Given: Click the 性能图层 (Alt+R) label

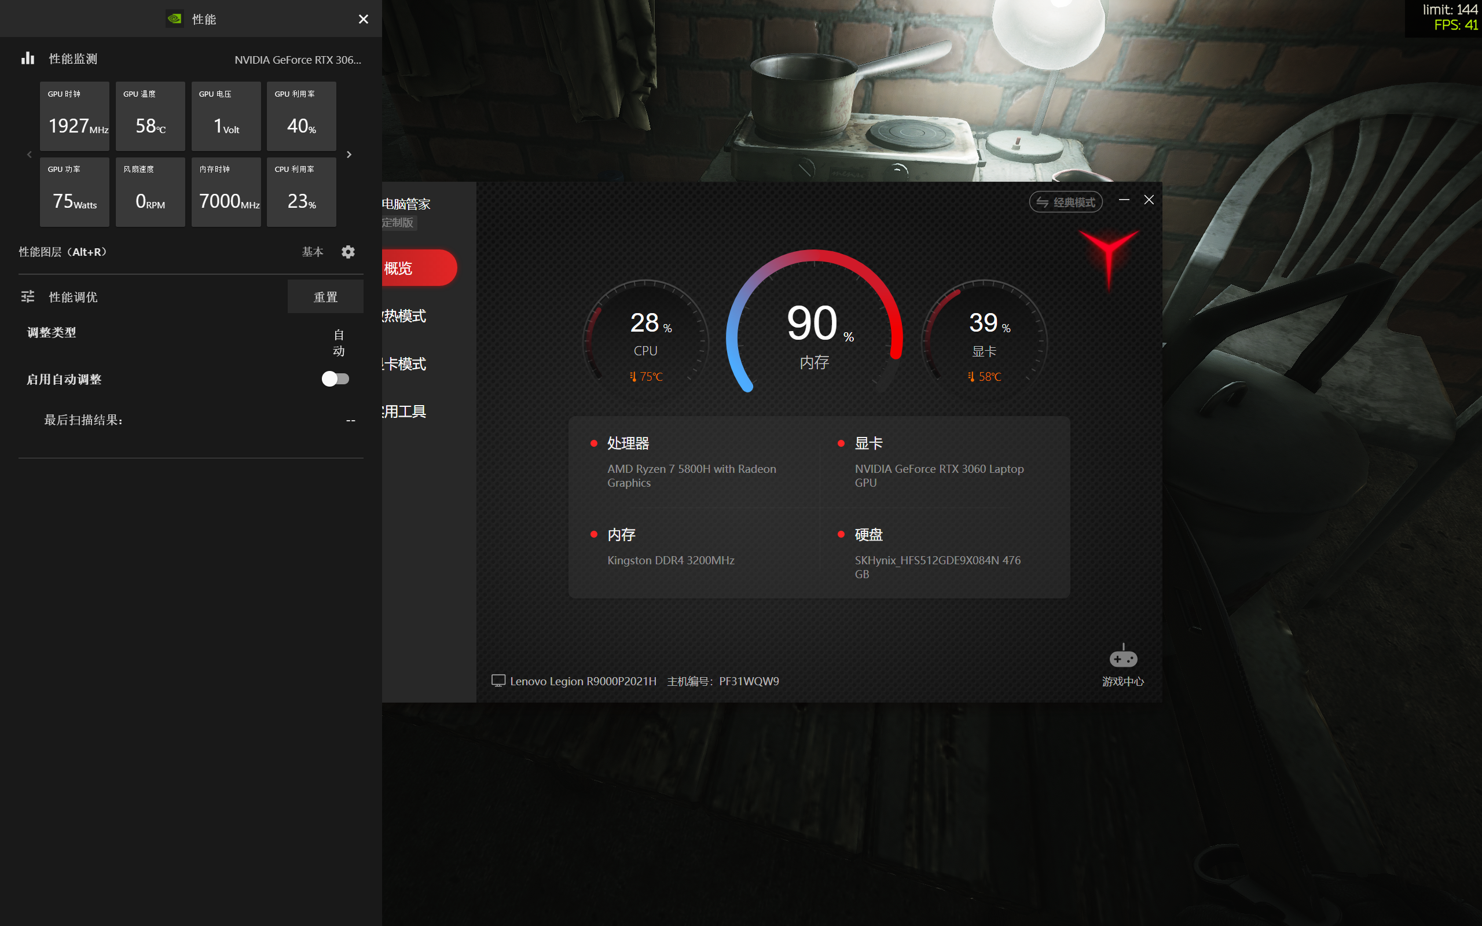Looking at the screenshot, I should (x=64, y=252).
